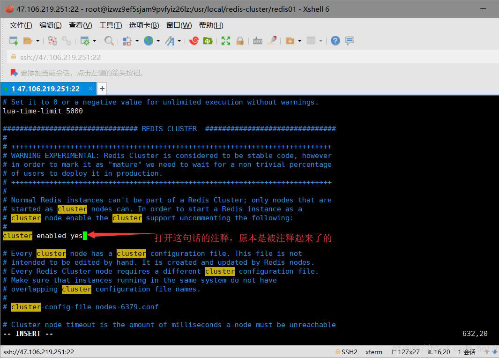499x358 pixels.
Task: Click the Open session folder icon
Action: click(x=28, y=41)
